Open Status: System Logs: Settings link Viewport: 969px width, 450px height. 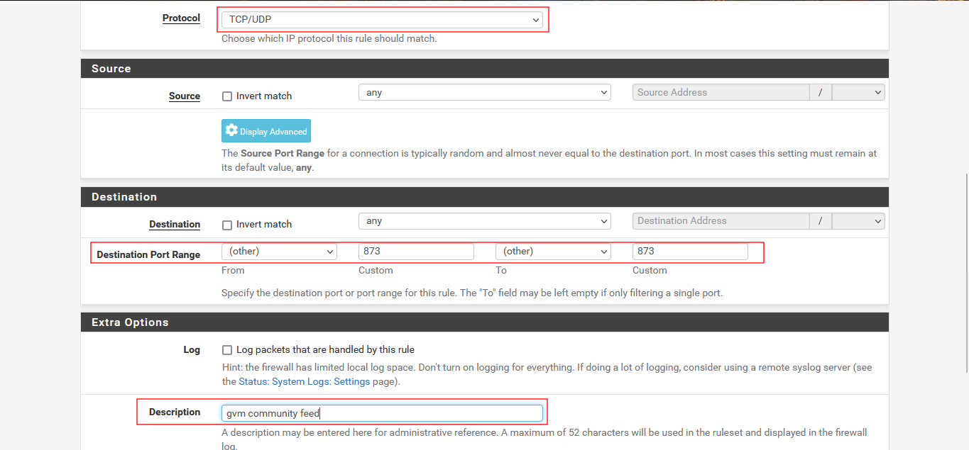tap(304, 382)
